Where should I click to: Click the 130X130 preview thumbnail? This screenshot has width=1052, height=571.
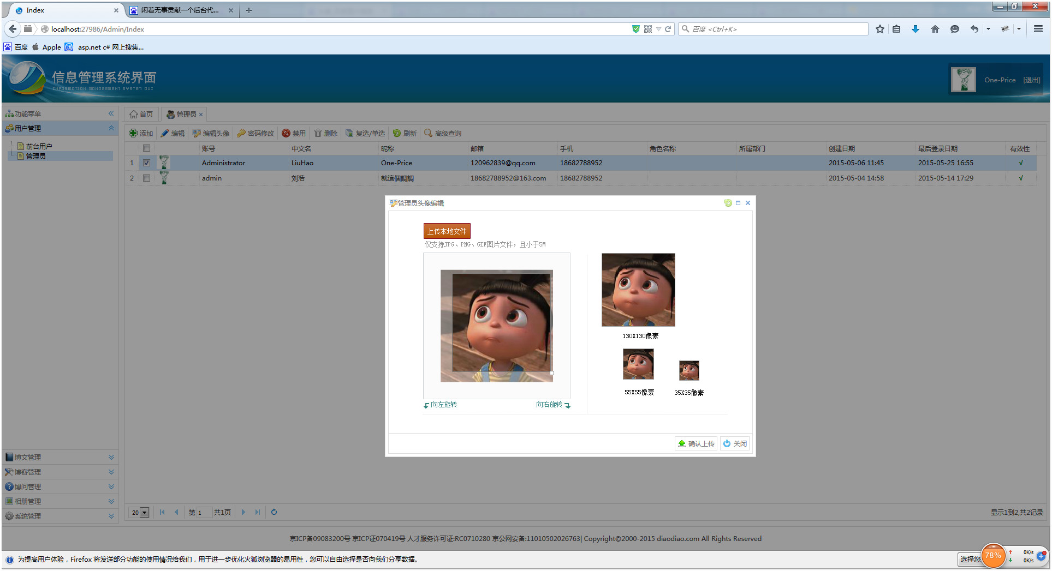pyautogui.click(x=638, y=290)
